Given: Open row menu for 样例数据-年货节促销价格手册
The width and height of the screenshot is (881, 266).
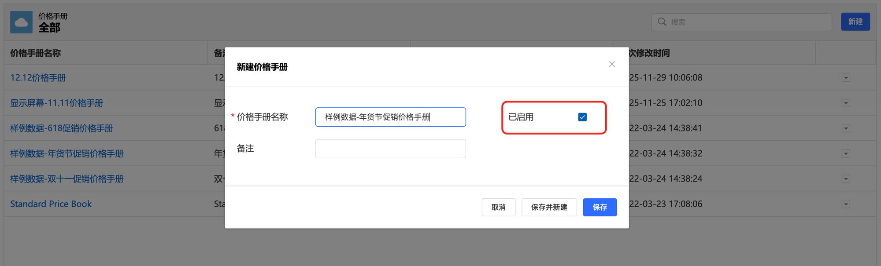Looking at the screenshot, I should 845,154.
